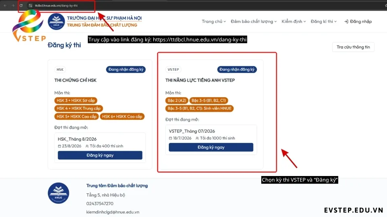The image size is (387, 217).
Task: Select HSK 3 + HSKK Sơ cấp tag
Action: coord(76,100)
